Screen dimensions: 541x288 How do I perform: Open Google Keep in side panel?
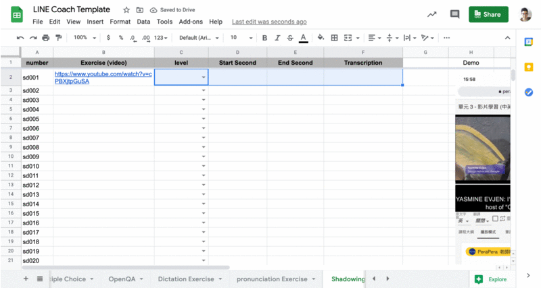529,67
